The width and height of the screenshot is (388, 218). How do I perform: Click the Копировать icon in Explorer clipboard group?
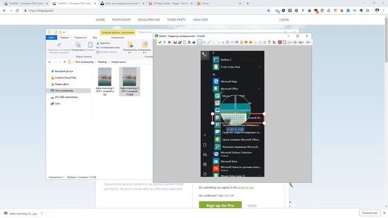[x=78, y=45]
